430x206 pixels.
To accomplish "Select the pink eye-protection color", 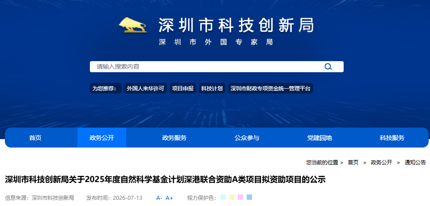I will (240, 197).
